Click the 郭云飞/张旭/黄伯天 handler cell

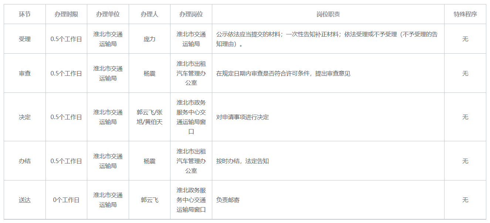click(149, 117)
